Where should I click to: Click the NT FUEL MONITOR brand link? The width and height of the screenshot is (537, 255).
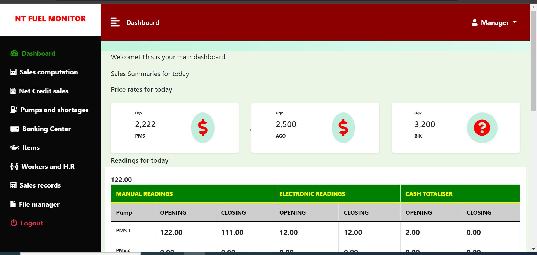tap(50, 19)
